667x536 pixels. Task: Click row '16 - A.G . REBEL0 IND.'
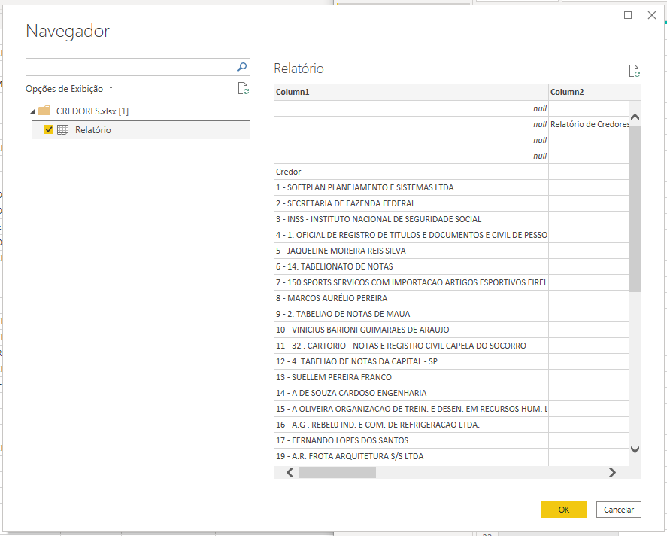point(411,425)
